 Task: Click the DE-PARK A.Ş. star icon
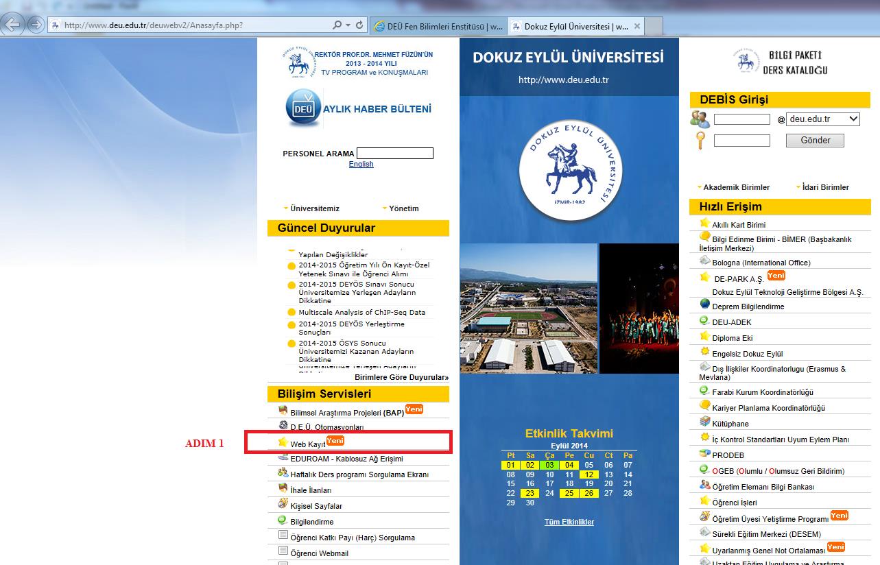[704, 277]
